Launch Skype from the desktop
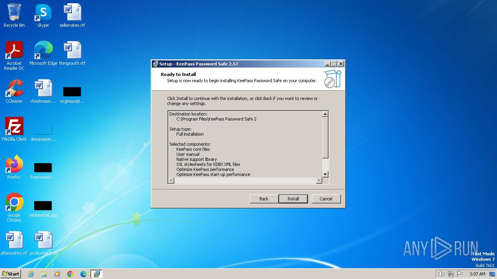 pos(43,15)
